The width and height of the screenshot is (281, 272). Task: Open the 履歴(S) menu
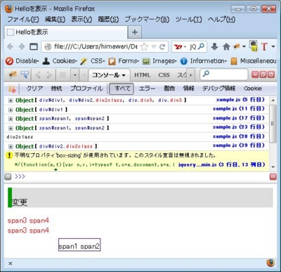(x=108, y=19)
